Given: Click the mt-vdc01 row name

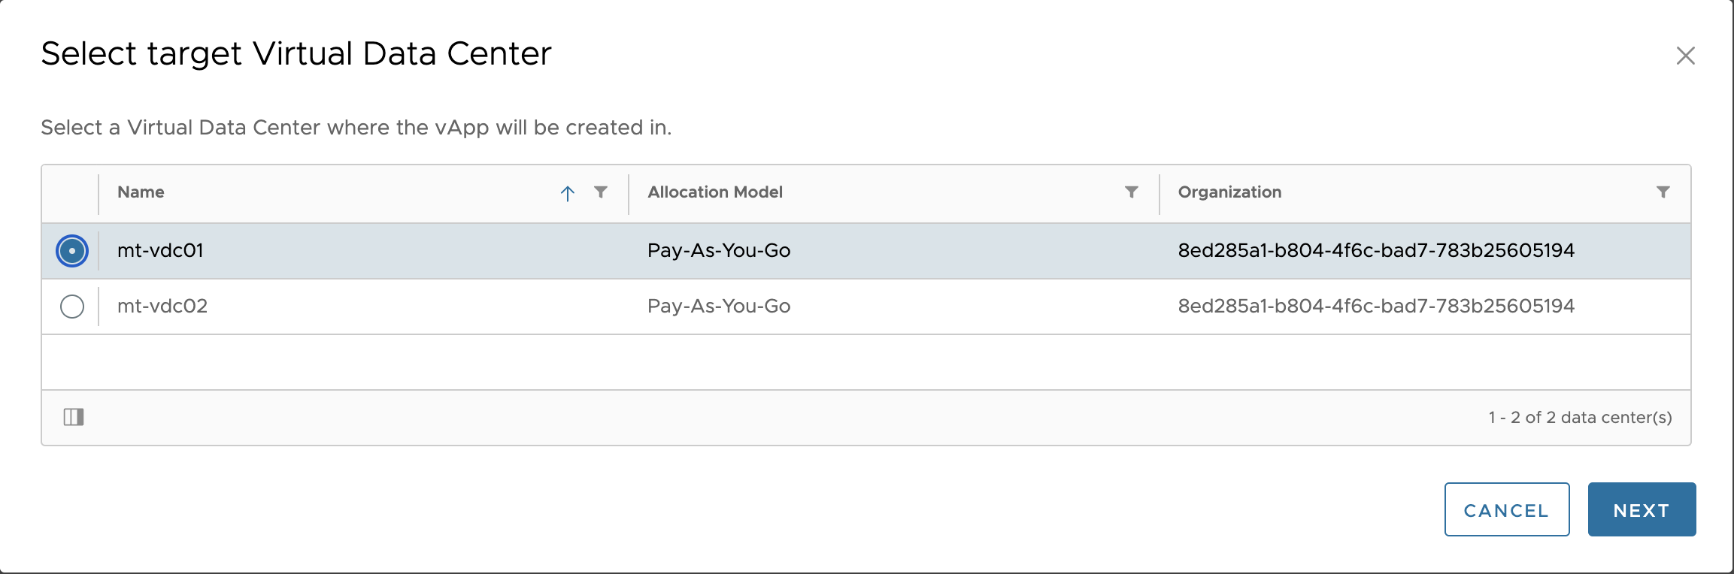Looking at the screenshot, I should click(160, 251).
